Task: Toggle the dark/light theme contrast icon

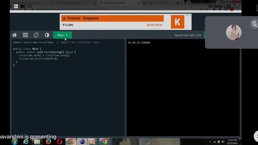Action: [x=47, y=35]
